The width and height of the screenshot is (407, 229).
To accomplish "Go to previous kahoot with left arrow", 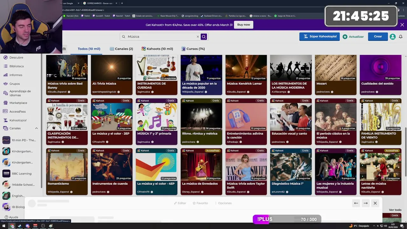I will [356, 203].
